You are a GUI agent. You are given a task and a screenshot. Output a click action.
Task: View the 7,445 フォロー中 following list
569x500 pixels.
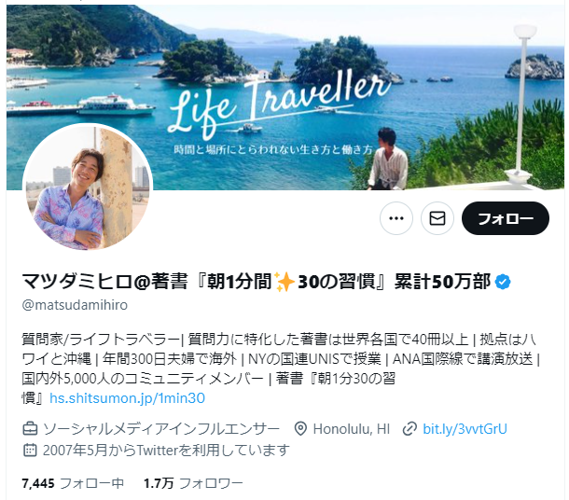(73, 483)
